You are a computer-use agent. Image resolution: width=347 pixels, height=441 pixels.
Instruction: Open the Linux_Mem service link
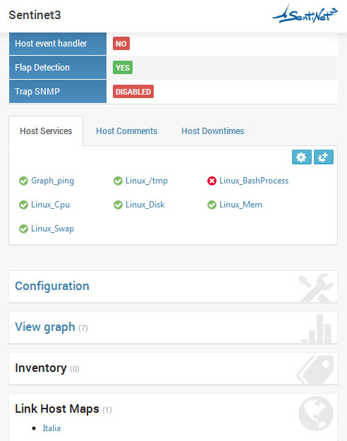click(x=241, y=205)
